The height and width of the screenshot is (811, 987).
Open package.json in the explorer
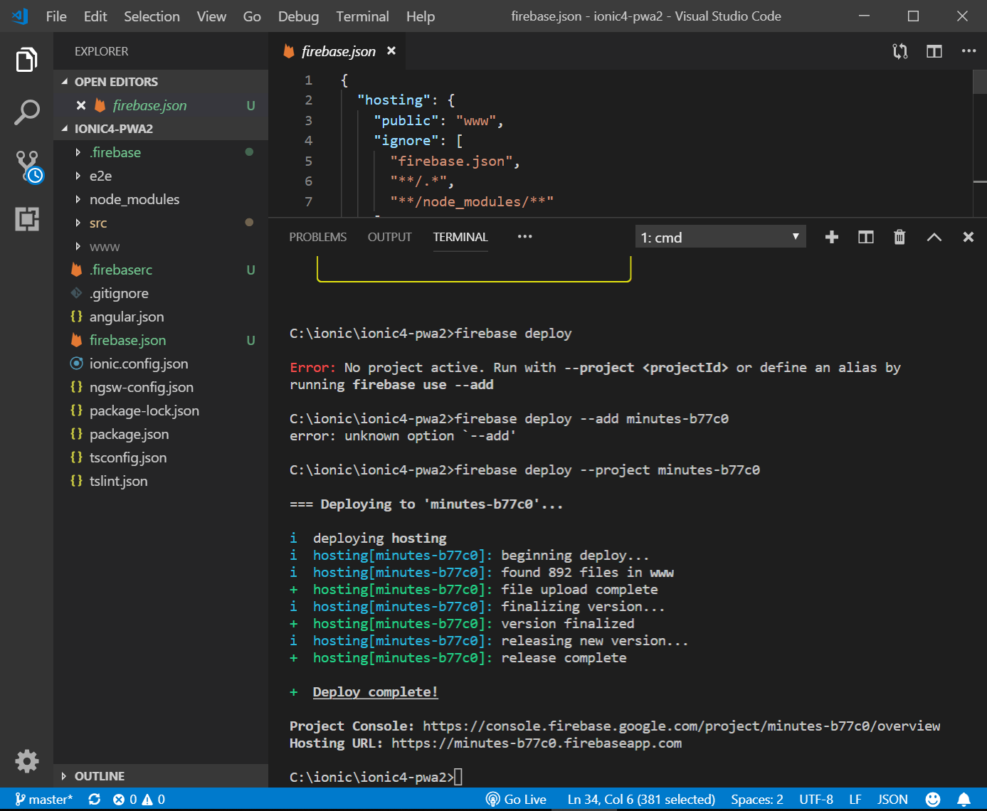[x=129, y=434]
